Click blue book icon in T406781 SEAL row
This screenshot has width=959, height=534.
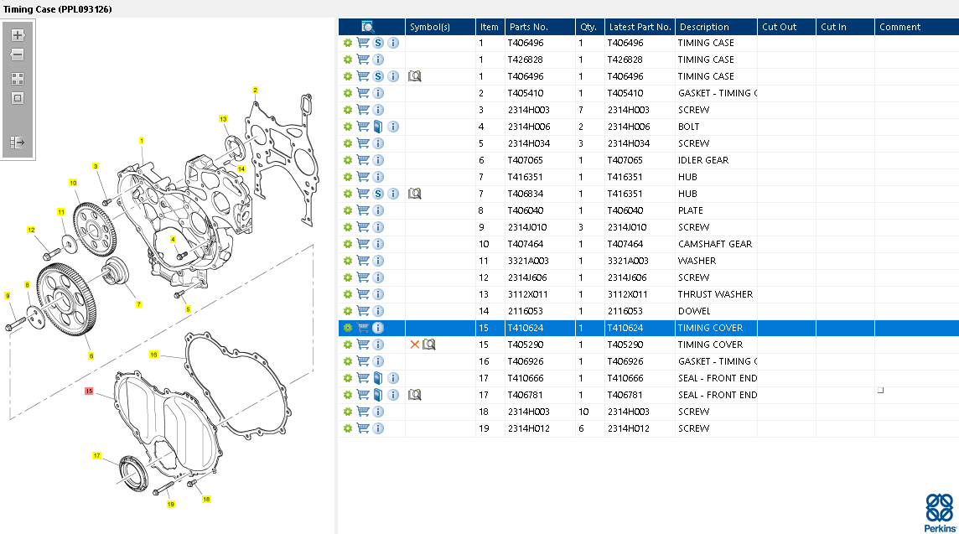[x=378, y=395]
